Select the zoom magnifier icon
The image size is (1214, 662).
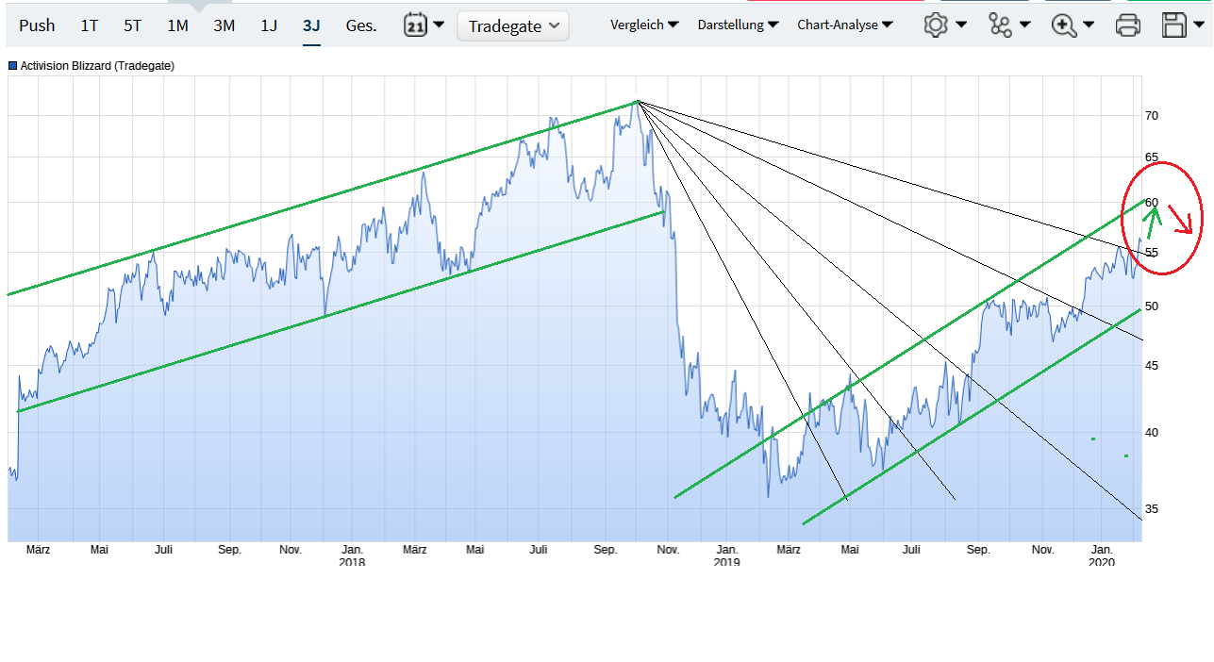click(x=1063, y=25)
